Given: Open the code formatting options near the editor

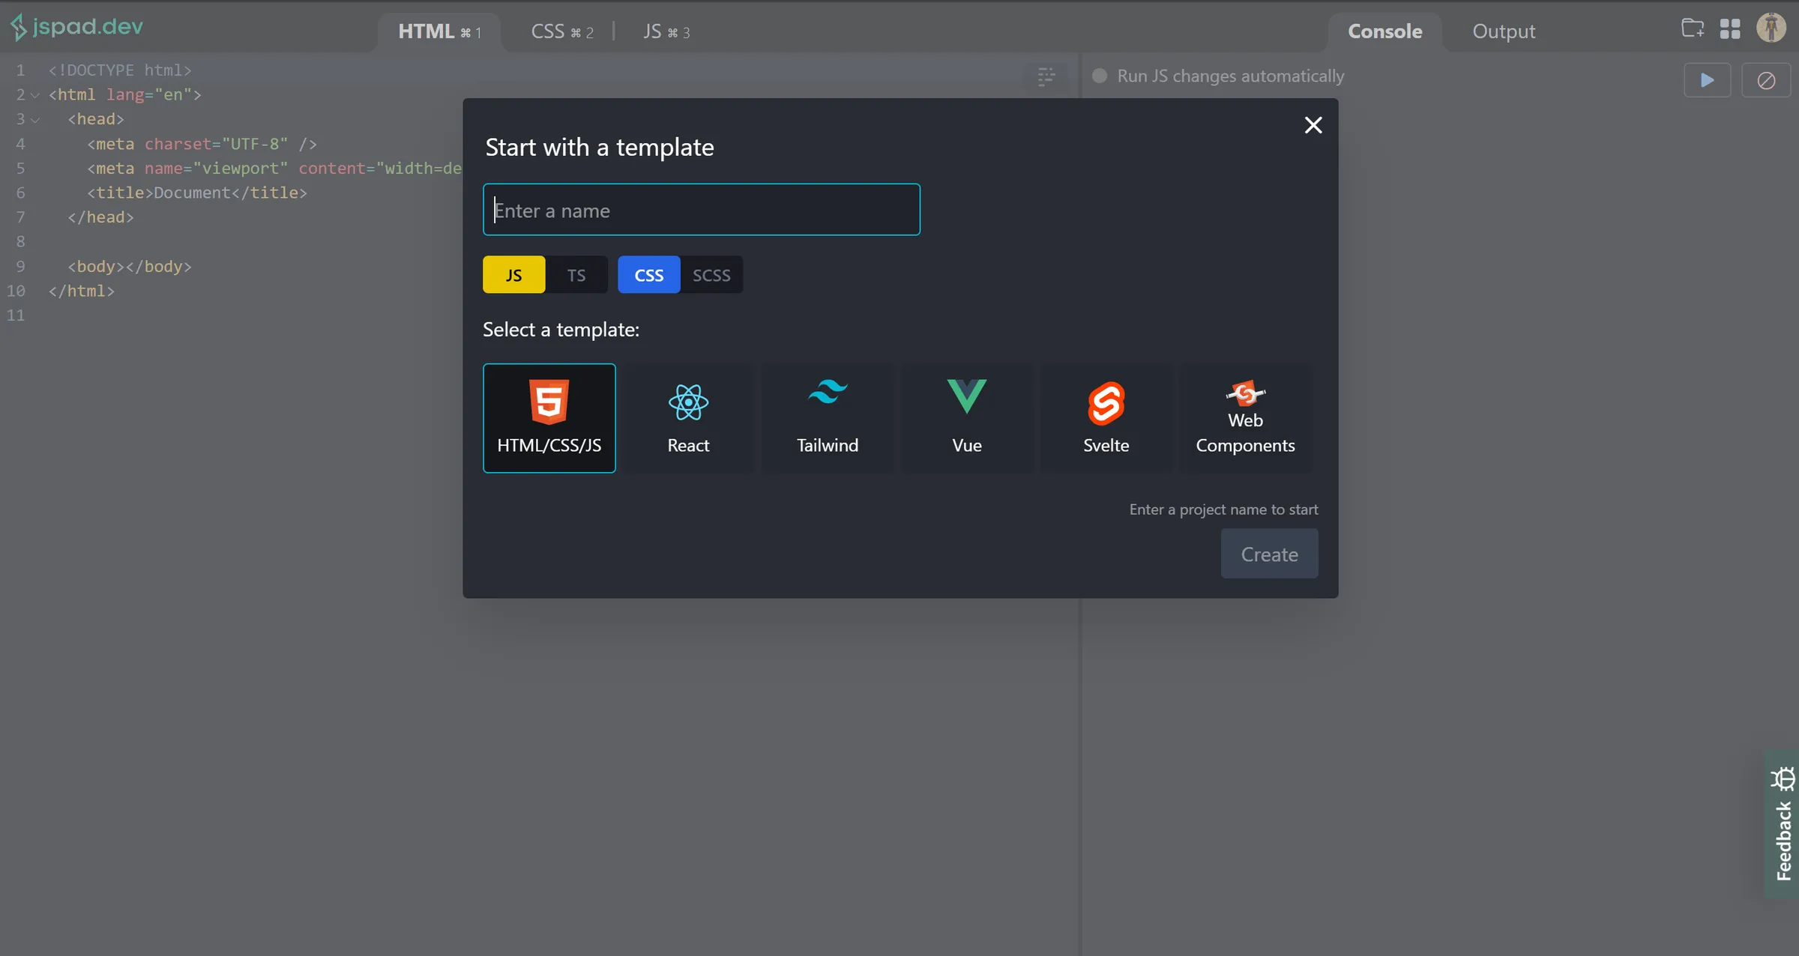Looking at the screenshot, I should (x=1046, y=76).
